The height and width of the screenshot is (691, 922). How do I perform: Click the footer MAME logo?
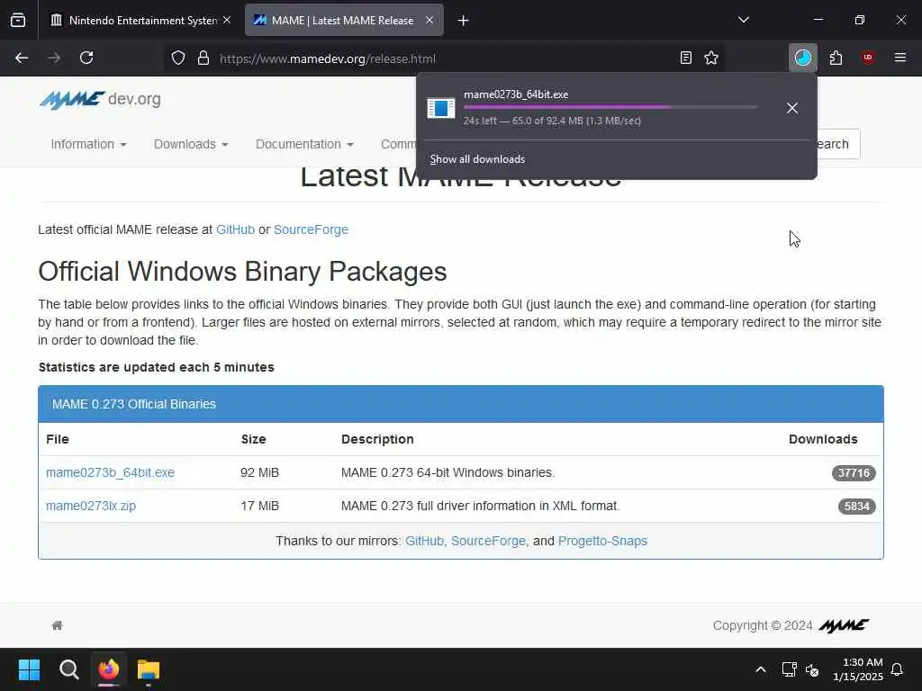coord(844,625)
